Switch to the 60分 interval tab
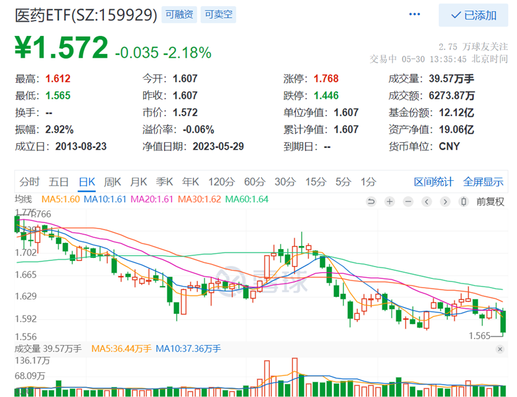517x397 pixels. point(254,181)
